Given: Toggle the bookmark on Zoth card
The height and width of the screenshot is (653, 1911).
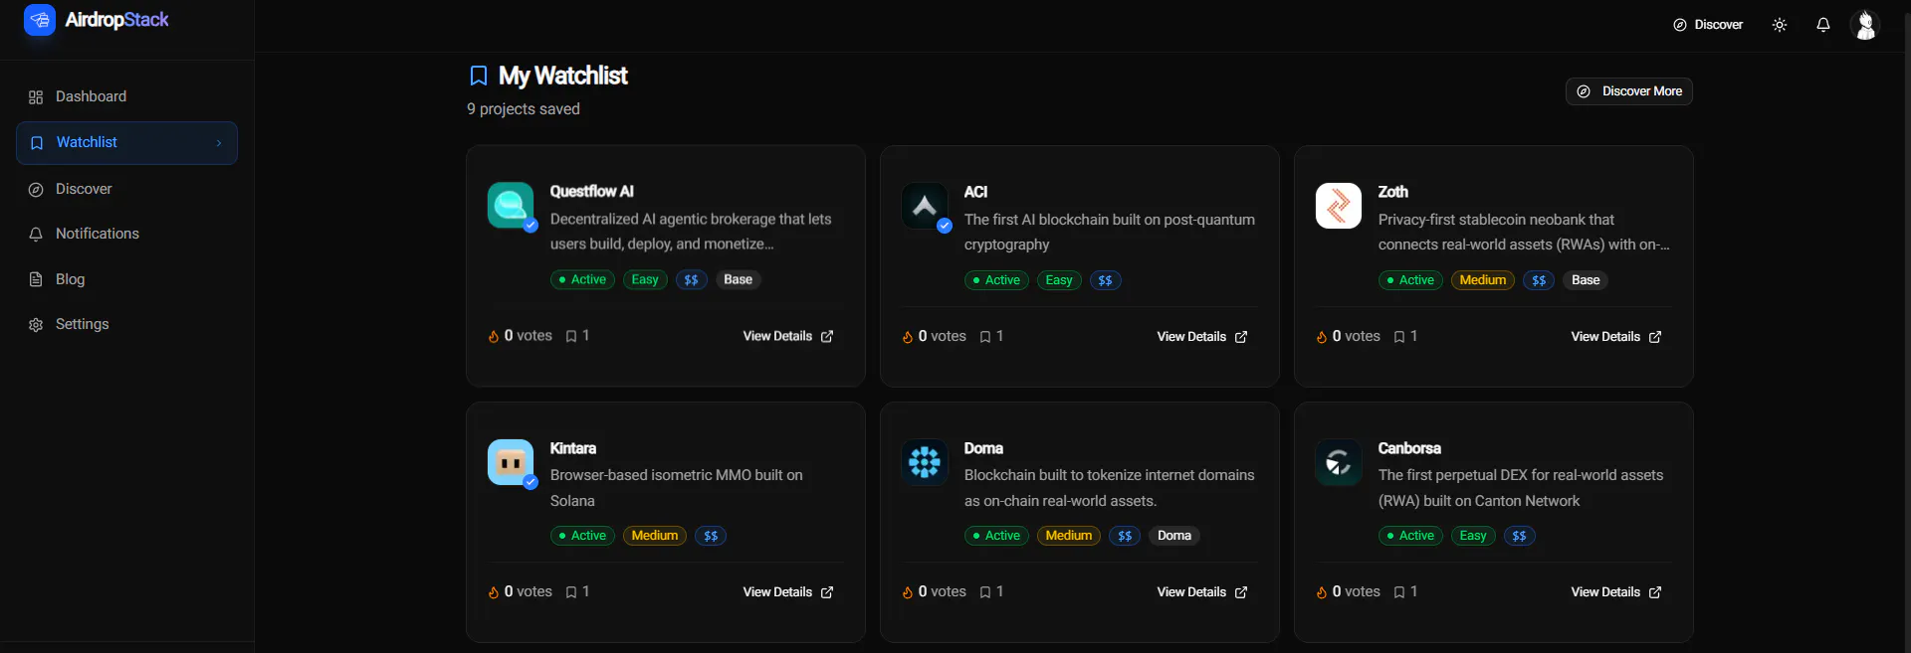Looking at the screenshot, I should click(1399, 337).
